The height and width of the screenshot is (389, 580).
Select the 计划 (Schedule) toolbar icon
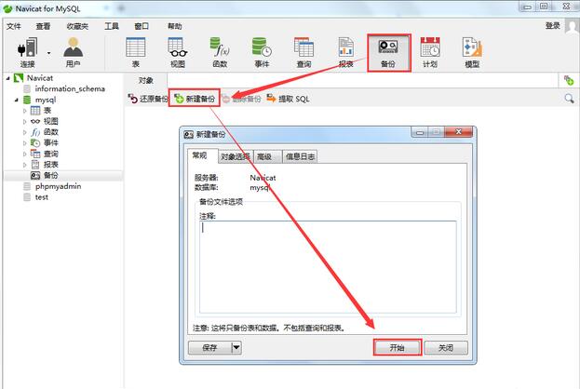point(430,52)
